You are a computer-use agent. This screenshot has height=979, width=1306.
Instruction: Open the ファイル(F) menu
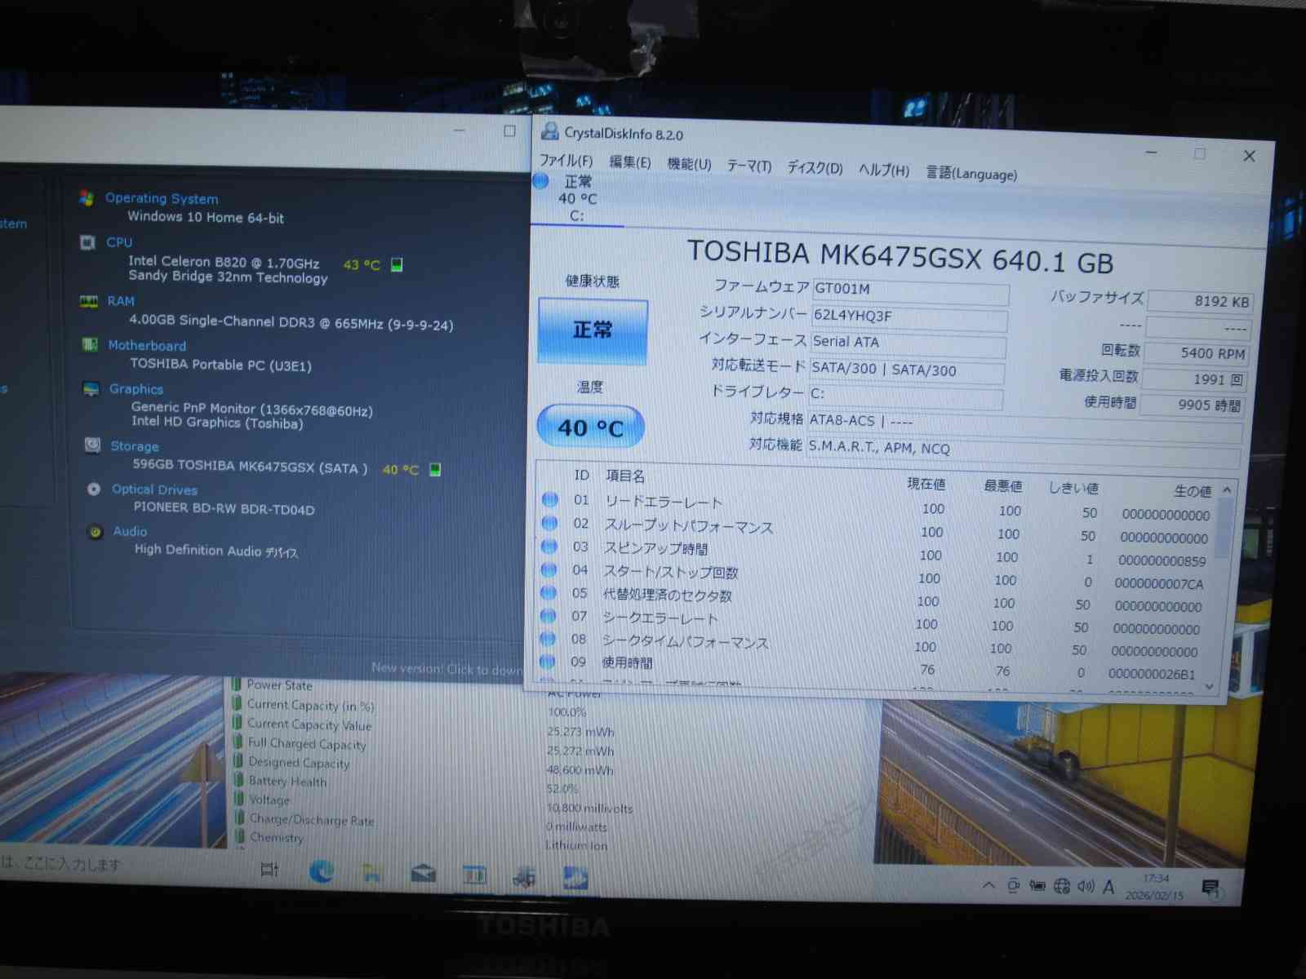pyautogui.click(x=566, y=161)
